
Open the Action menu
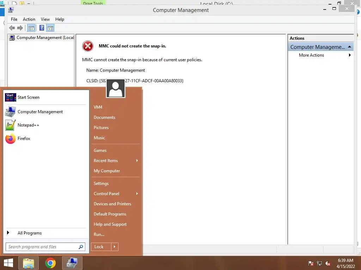coord(29,19)
